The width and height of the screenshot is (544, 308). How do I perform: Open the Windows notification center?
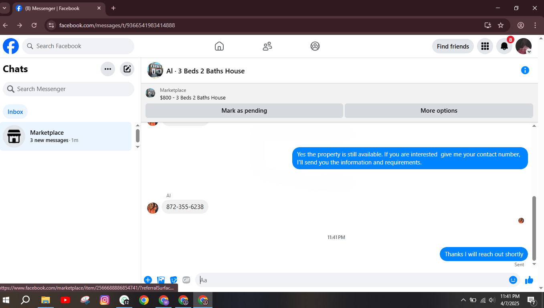click(x=532, y=300)
